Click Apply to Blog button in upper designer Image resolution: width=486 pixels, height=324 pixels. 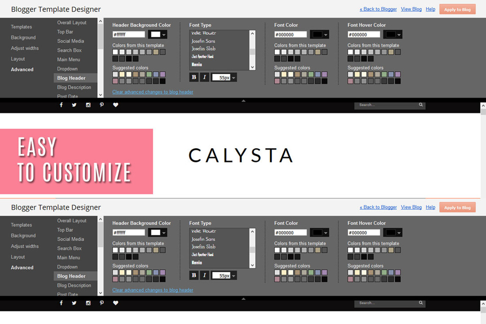(x=457, y=9)
